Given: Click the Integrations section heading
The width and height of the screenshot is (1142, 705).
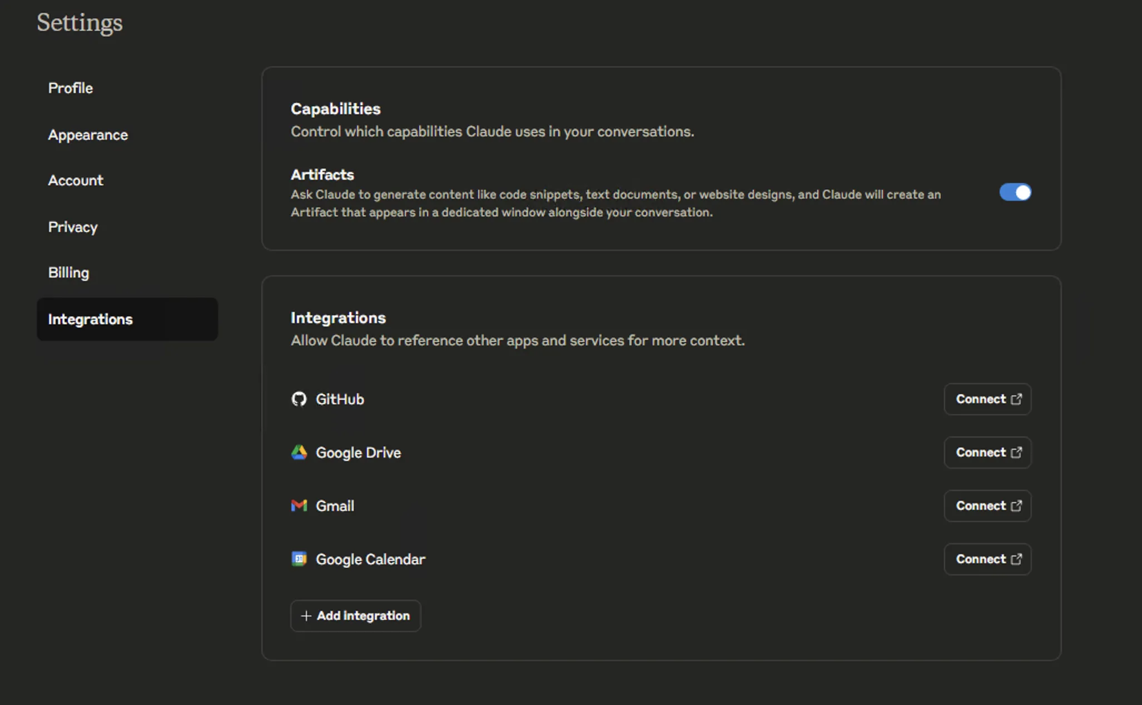Looking at the screenshot, I should 338,317.
